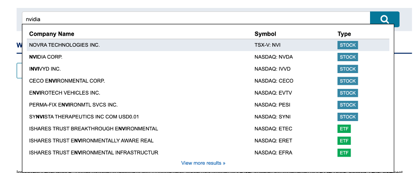418x173 pixels.
Task: Click symbol NASDAQ: PESI
Action: [x=272, y=105]
